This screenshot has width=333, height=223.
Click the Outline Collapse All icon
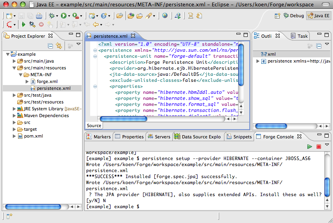point(319,46)
